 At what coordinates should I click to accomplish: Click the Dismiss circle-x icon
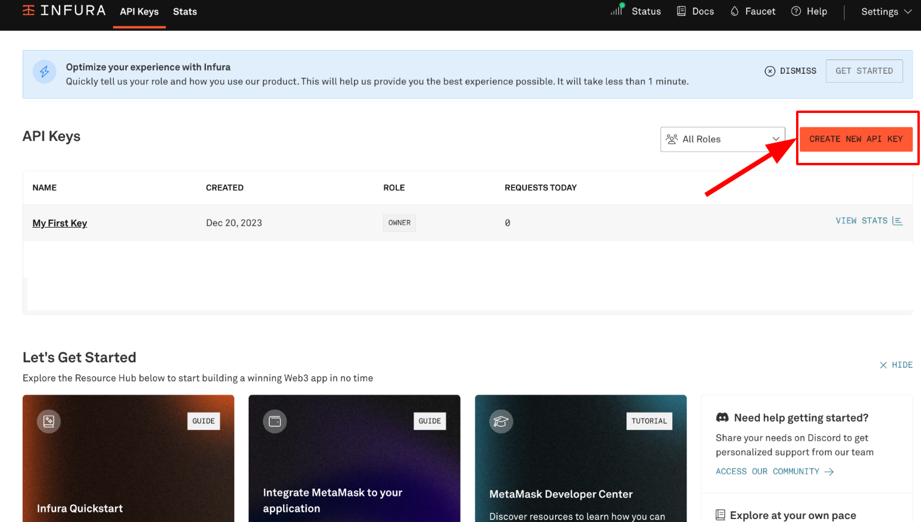tap(770, 71)
